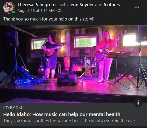This screenshot has height=128, width=147.
Task: Click the info icon on the link preview
Action: [x=138, y=102]
